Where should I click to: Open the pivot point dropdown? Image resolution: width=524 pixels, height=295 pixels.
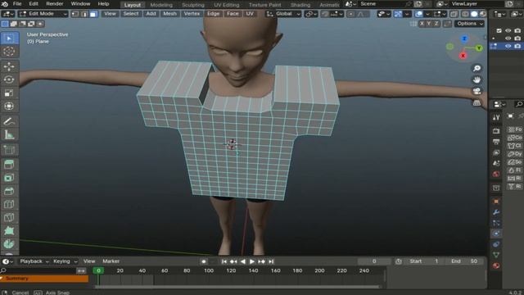311,14
